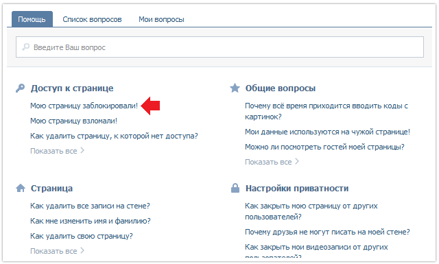The image size is (439, 264).
Task: Open Как удалить свою страницу? link
Action: (81, 236)
